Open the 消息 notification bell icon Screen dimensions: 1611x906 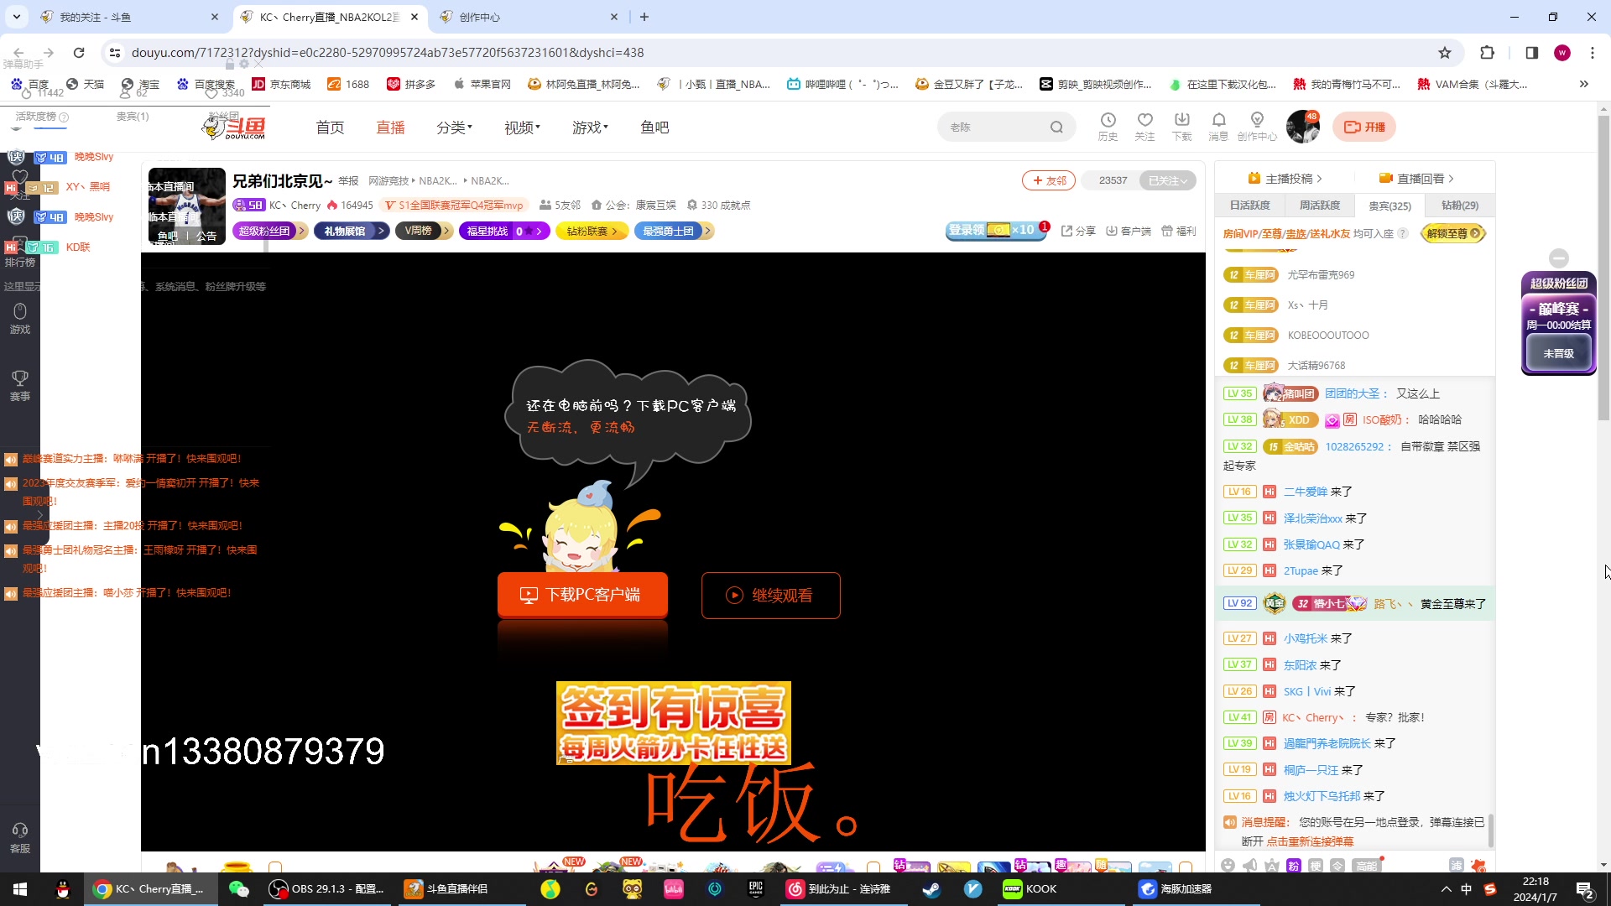tap(1218, 127)
